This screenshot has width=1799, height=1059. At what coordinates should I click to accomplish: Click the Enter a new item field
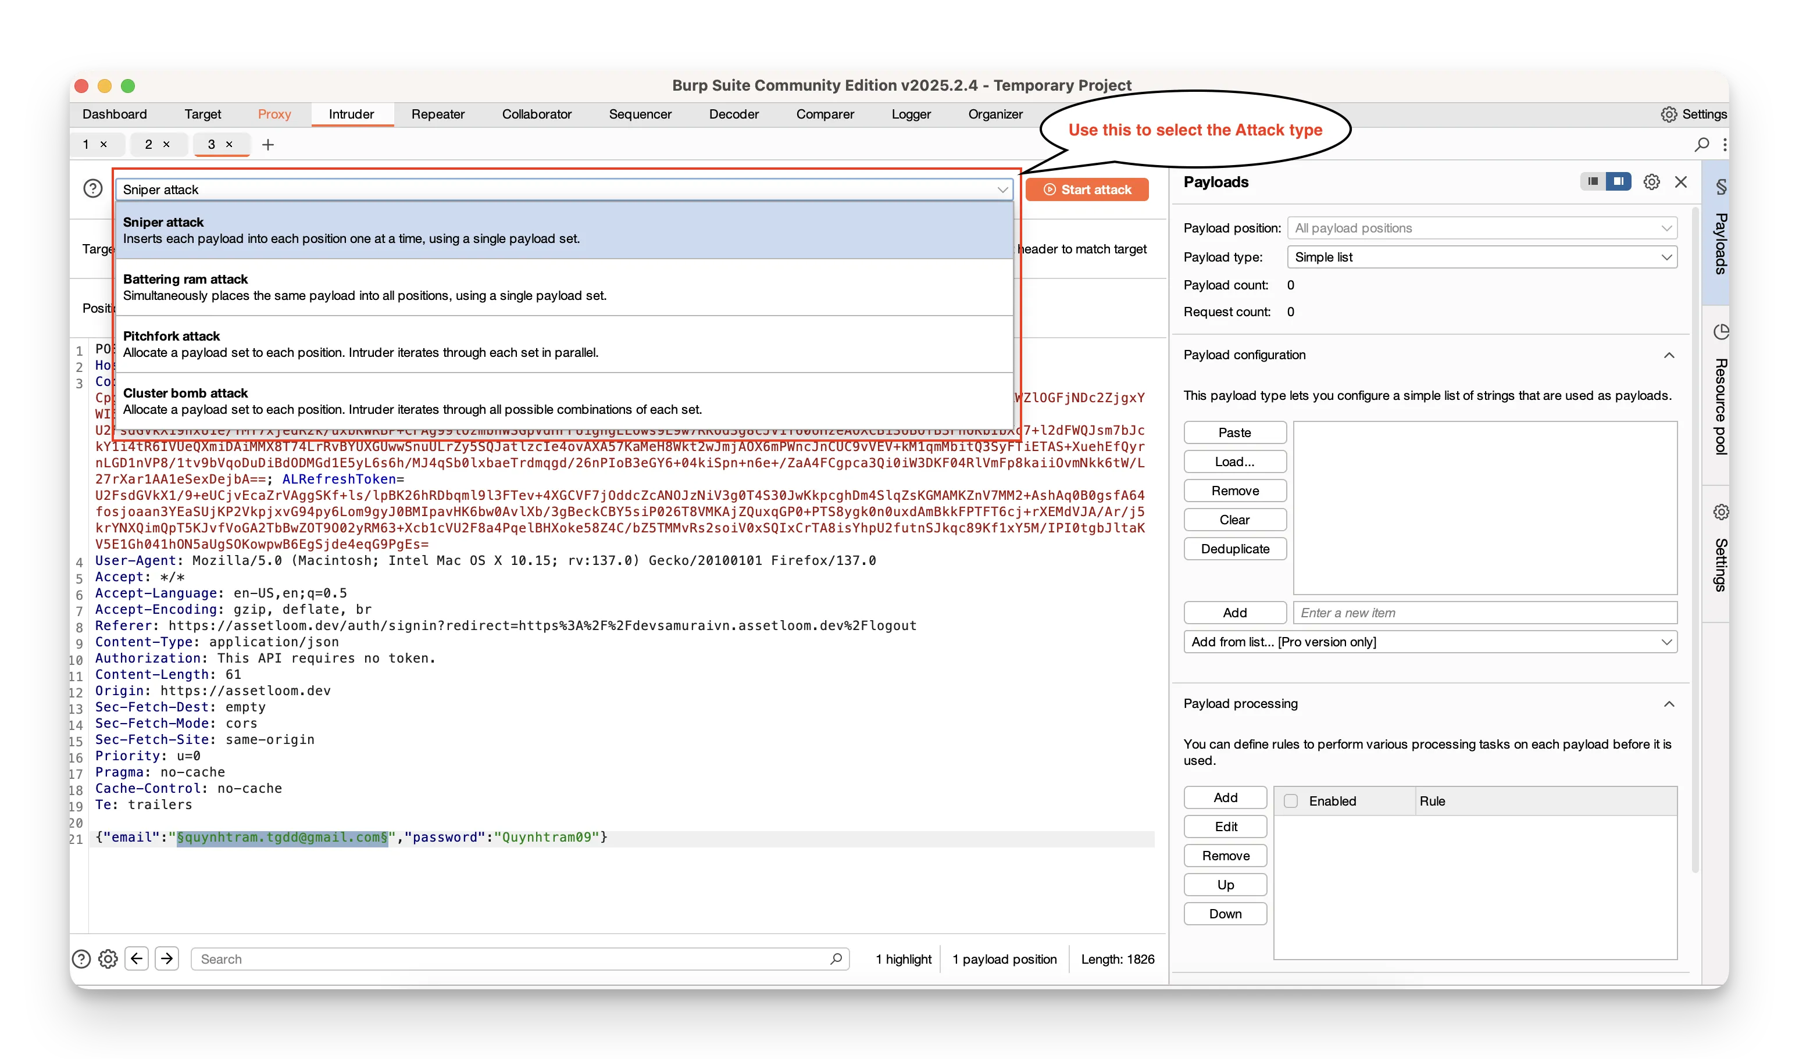click(x=1484, y=613)
